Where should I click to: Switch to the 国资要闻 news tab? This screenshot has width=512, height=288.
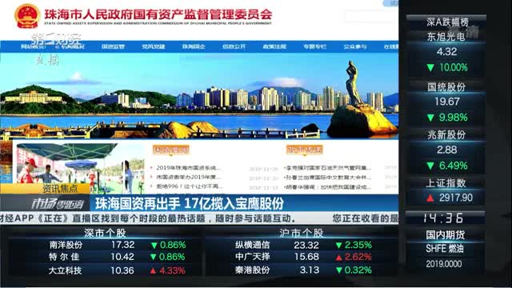[x=170, y=150]
